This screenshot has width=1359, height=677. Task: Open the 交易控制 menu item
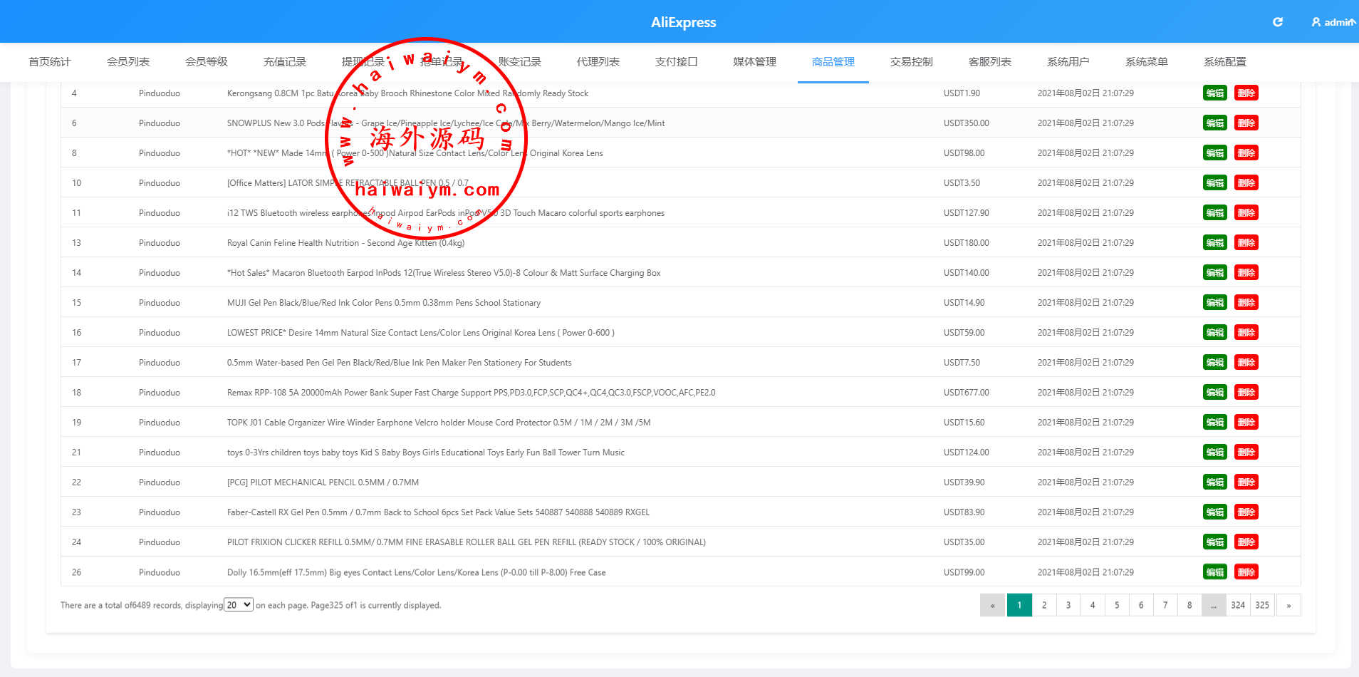[912, 62]
